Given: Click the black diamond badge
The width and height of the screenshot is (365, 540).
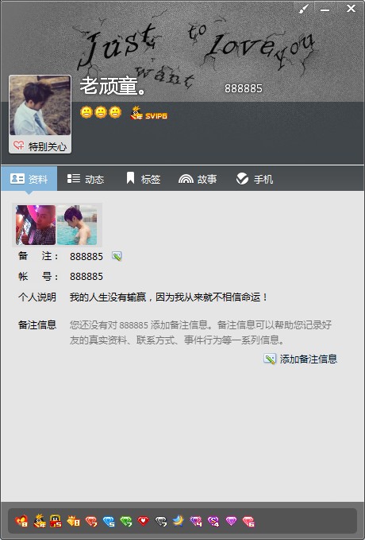Looking at the screenshot, I should tap(161, 521).
